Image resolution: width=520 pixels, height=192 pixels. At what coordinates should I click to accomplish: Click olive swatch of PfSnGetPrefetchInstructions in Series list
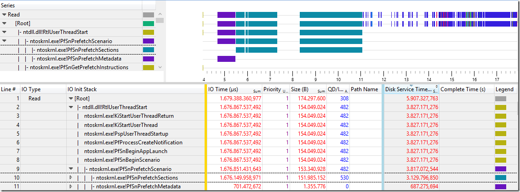click(x=148, y=67)
